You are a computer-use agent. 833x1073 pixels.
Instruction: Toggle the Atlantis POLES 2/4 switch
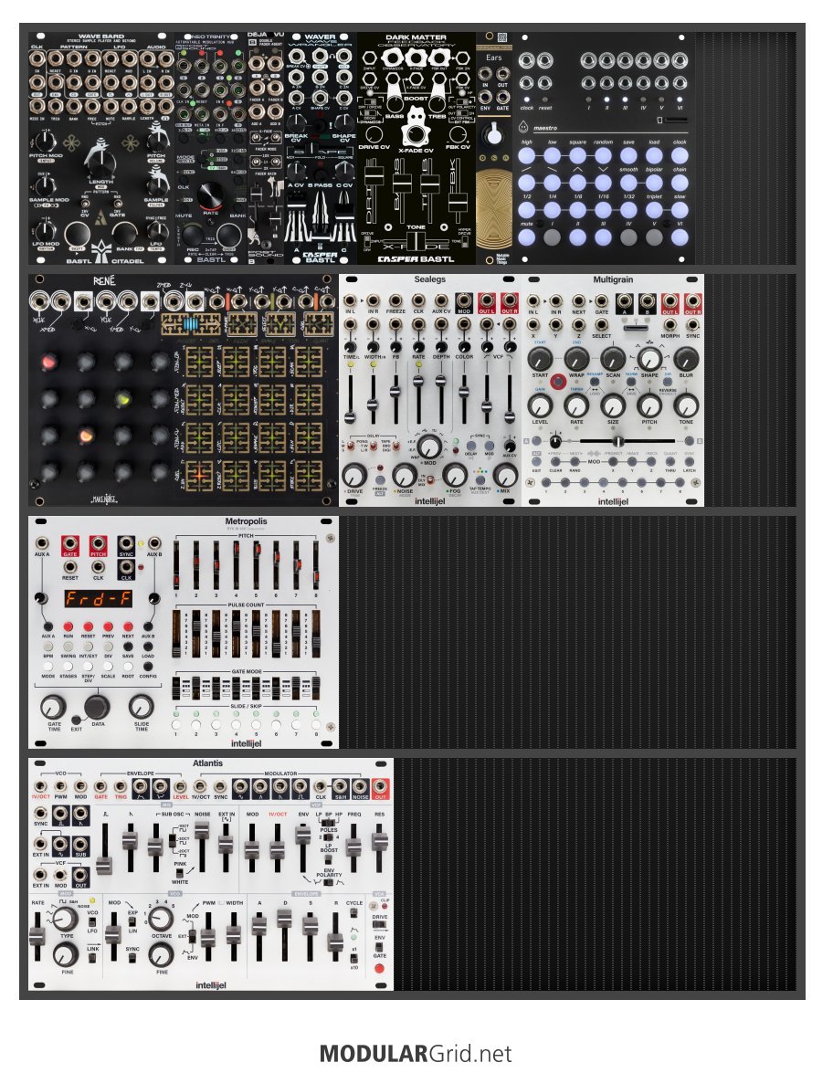click(x=329, y=836)
